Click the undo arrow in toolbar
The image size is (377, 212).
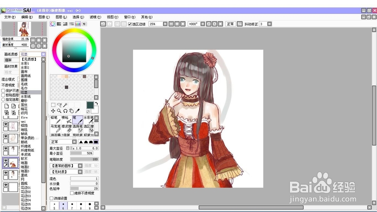(x=103, y=24)
